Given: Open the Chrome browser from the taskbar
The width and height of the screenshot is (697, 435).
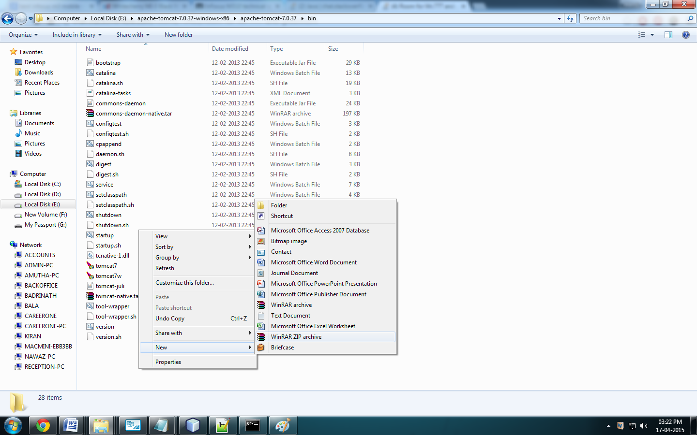Looking at the screenshot, I should [x=43, y=425].
